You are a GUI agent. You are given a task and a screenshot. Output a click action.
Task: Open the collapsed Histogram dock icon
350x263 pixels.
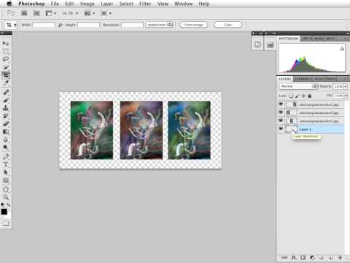[270, 45]
